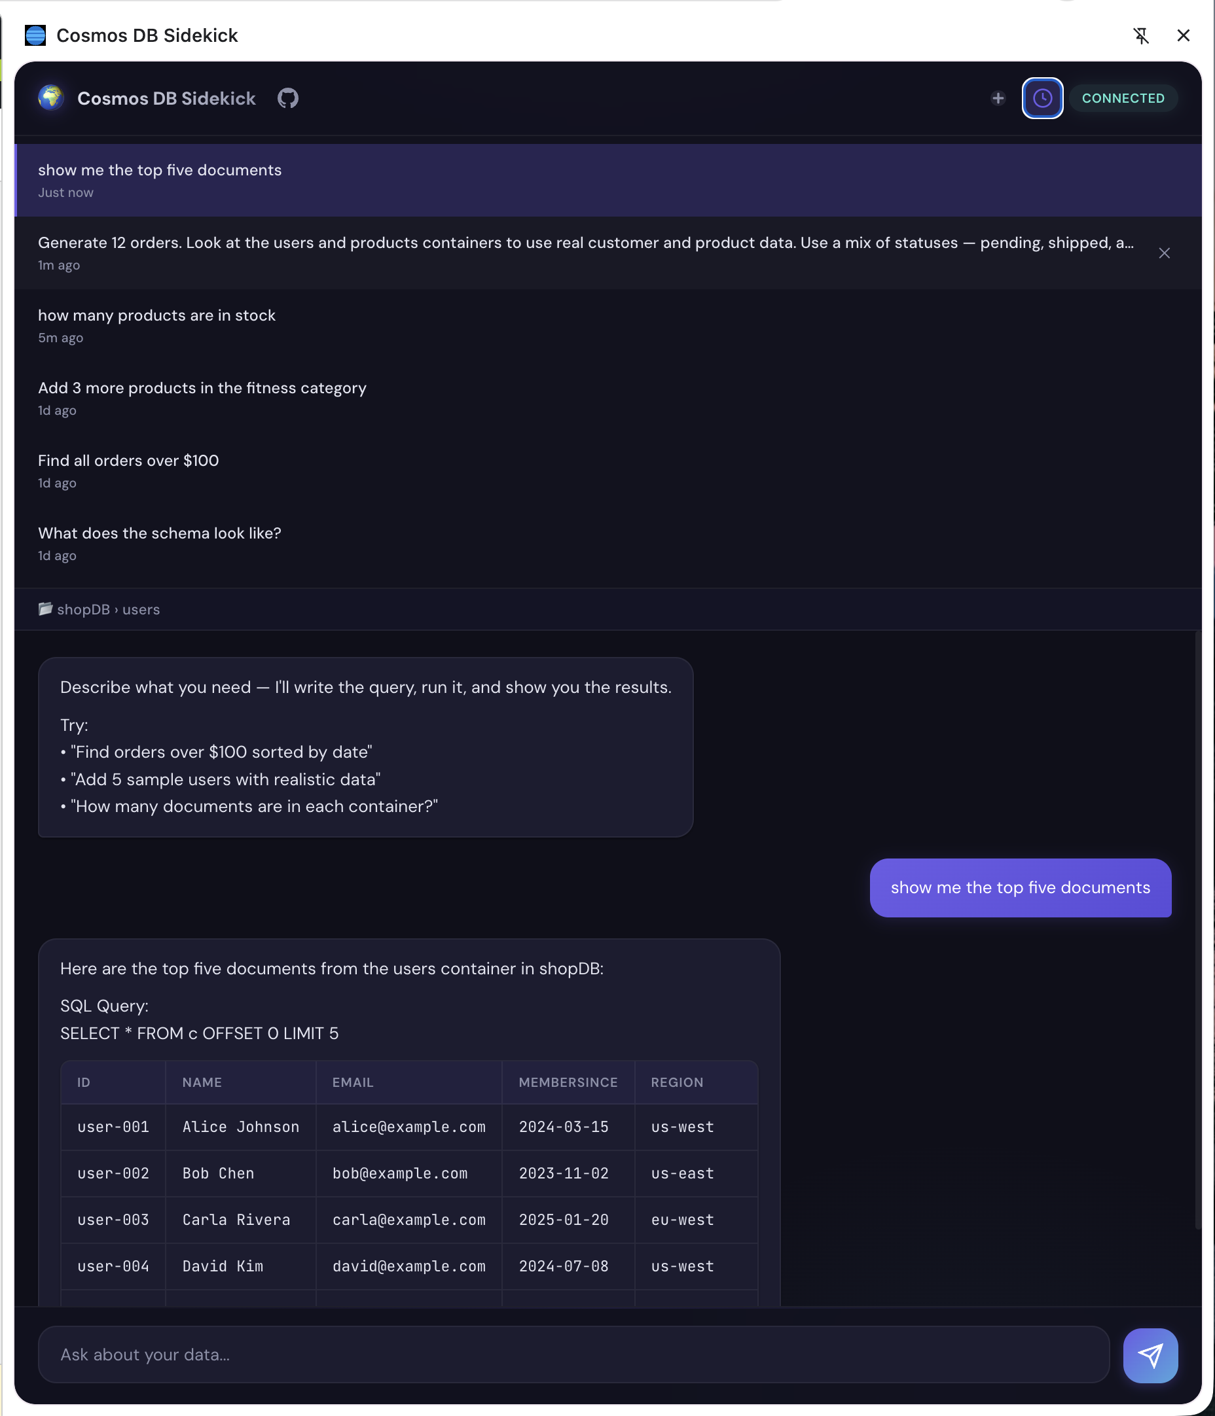This screenshot has width=1215, height=1416.
Task: Open the GitHub repository icon
Action: (x=288, y=98)
